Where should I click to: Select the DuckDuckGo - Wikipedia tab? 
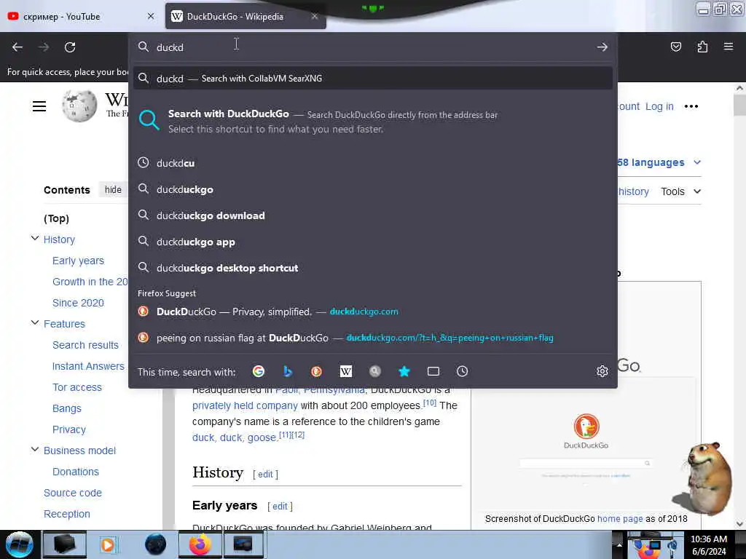(x=246, y=17)
